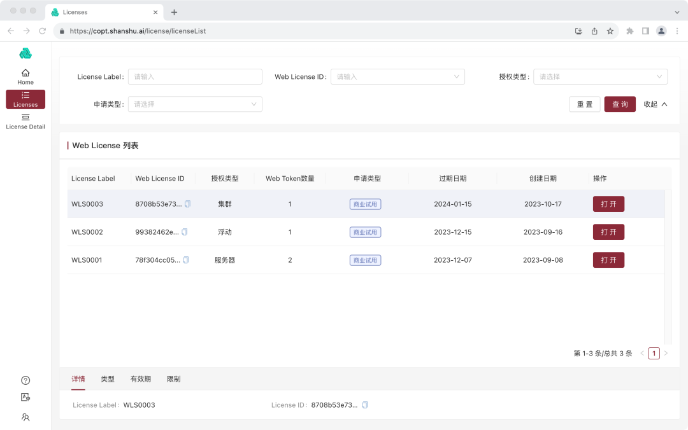The width and height of the screenshot is (688, 430).
Task: Open the user management icon in sidebar
Action: [x=25, y=417]
